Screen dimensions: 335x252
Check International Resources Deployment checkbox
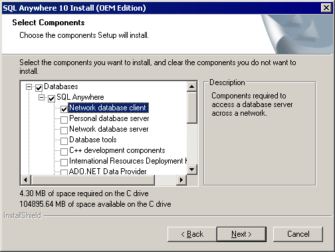[64, 162]
